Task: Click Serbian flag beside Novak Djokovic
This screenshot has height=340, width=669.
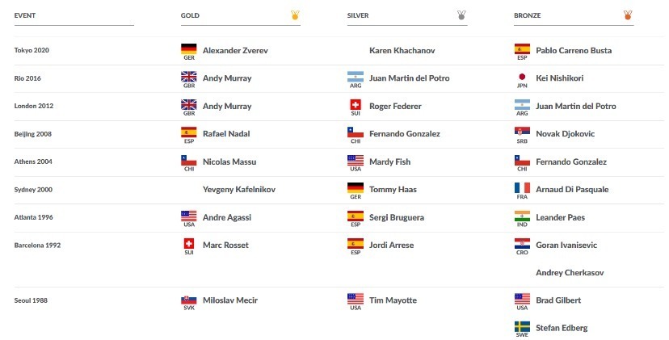Action: (522, 132)
